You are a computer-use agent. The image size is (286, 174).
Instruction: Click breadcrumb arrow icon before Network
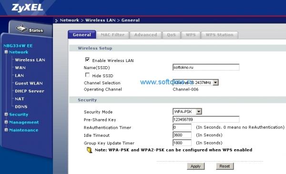pyautogui.click(x=56, y=20)
